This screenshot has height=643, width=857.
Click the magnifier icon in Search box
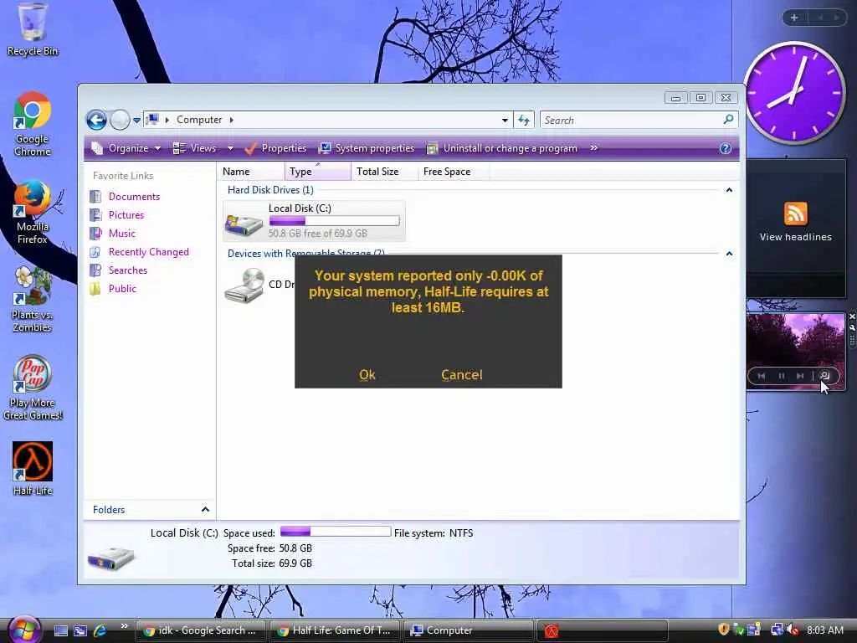click(728, 119)
